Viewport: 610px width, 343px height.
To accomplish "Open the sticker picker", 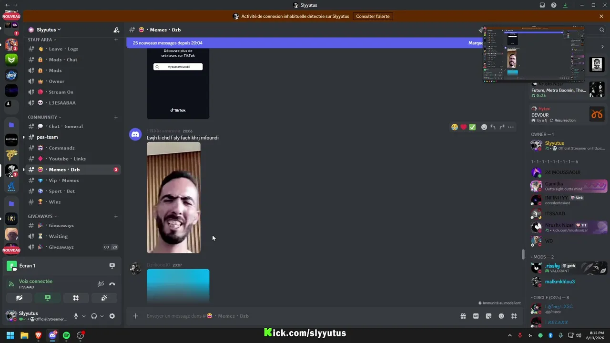I will (488, 316).
